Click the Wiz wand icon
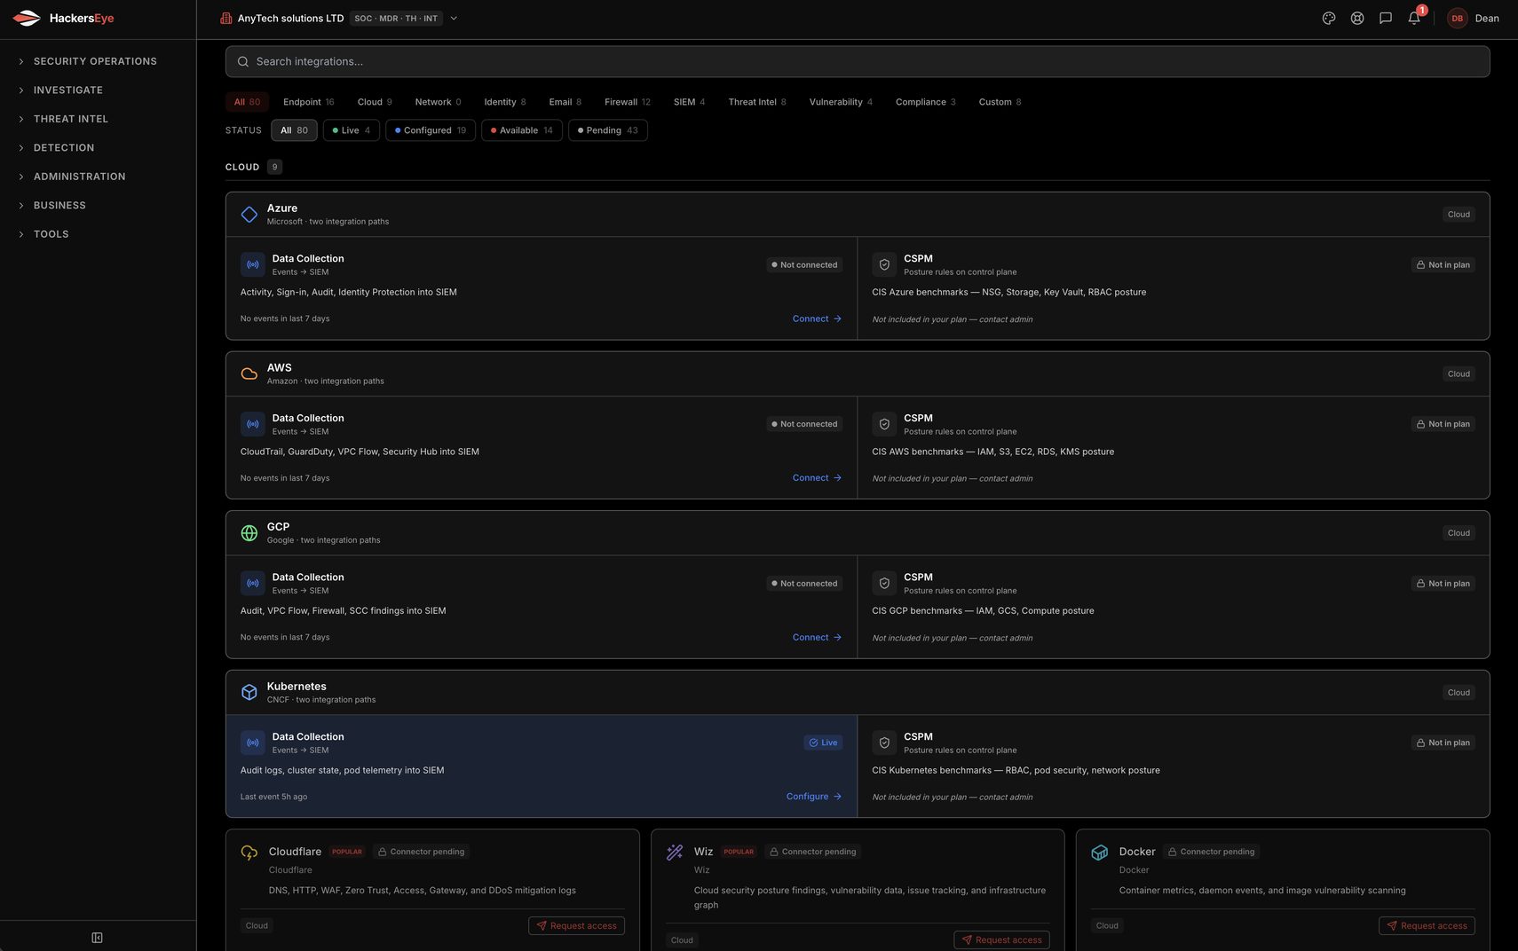1518x951 pixels. [675, 853]
